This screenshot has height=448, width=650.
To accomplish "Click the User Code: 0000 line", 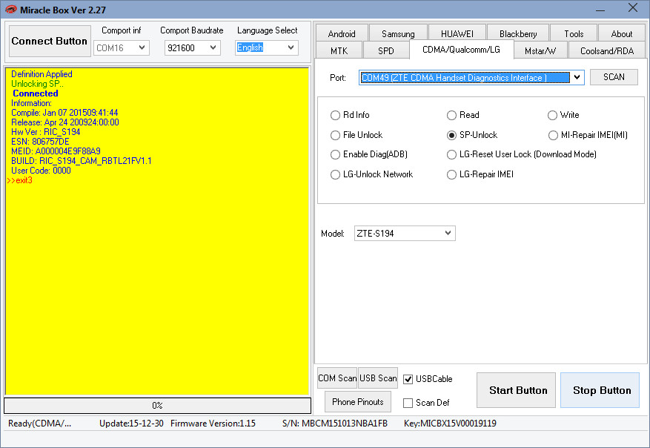I will pyautogui.click(x=41, y=171).
